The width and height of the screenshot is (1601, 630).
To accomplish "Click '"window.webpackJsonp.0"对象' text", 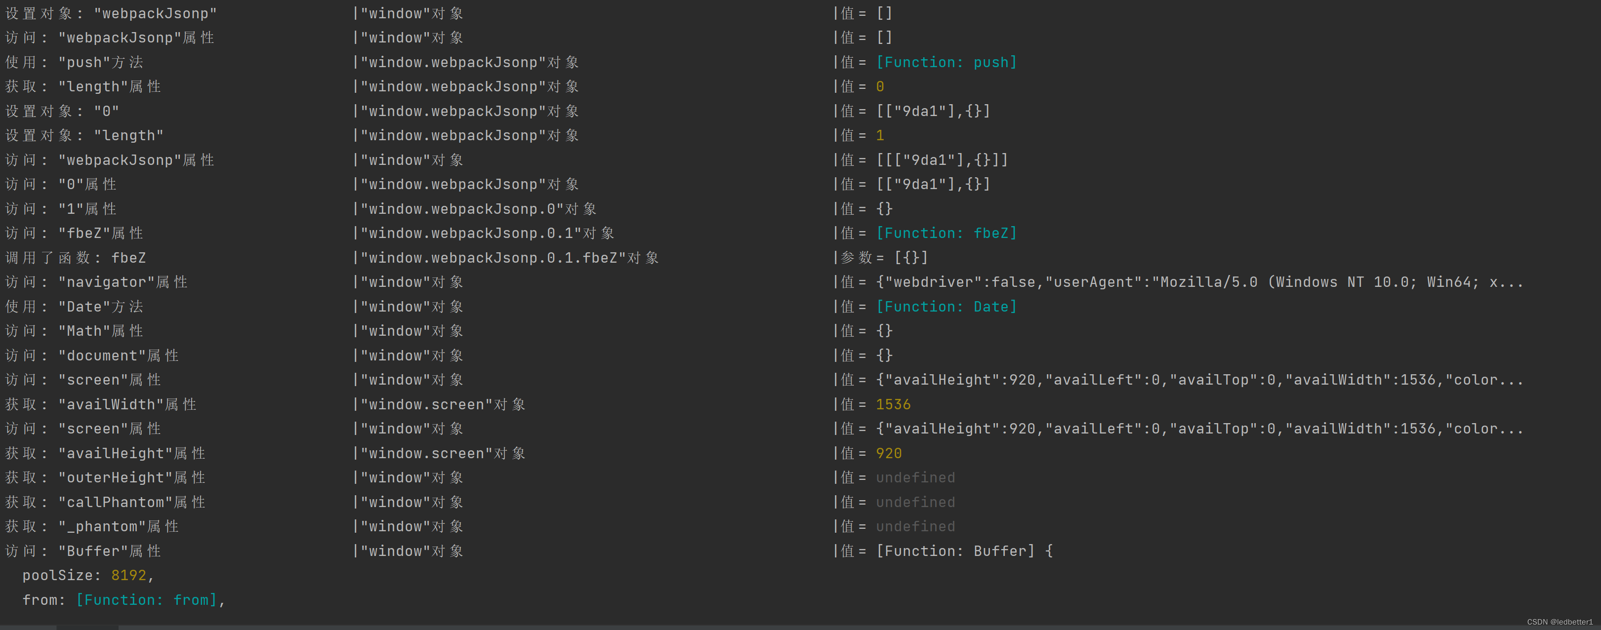I will 479,209.
